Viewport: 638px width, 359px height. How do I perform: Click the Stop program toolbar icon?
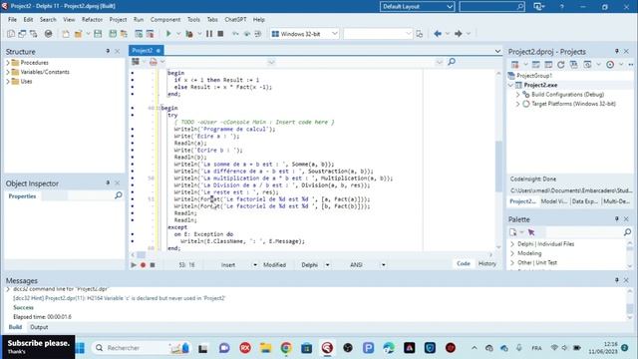[220, 34]
